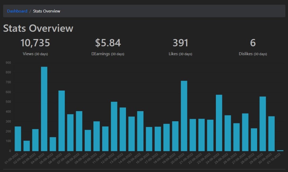Select the bar for 24-09-2022
288x172 pixels.
click(x=219, y=123)
